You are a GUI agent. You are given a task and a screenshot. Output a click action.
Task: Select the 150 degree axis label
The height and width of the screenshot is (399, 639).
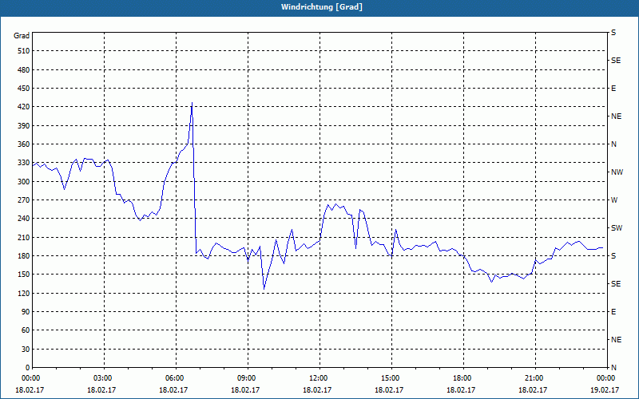[24, 275]
